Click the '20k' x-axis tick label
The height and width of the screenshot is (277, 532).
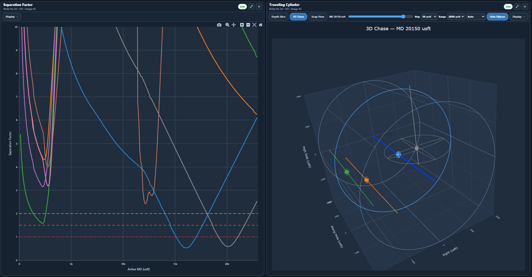(227, 264)
